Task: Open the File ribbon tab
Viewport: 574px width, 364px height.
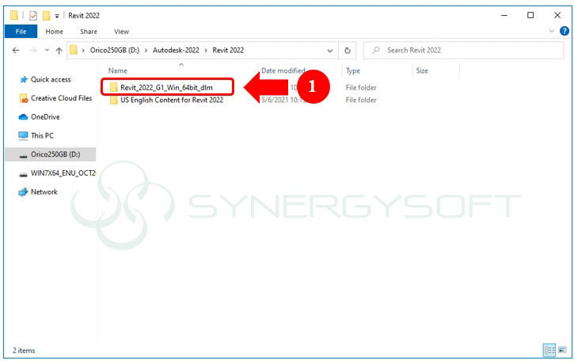Action: [21, 32]
